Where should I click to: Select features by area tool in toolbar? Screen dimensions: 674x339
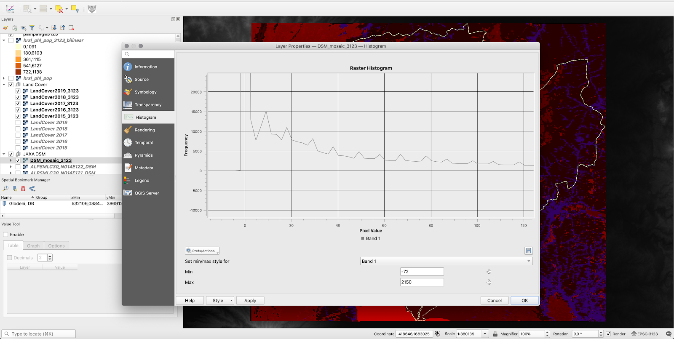pyautogui.click(x=28, y=8)
